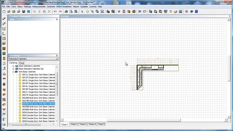The width and height of the screenshot is (233, 131).
Task: Click the design canvas horizontal scrollbar thumb
Action: [144, 120]
